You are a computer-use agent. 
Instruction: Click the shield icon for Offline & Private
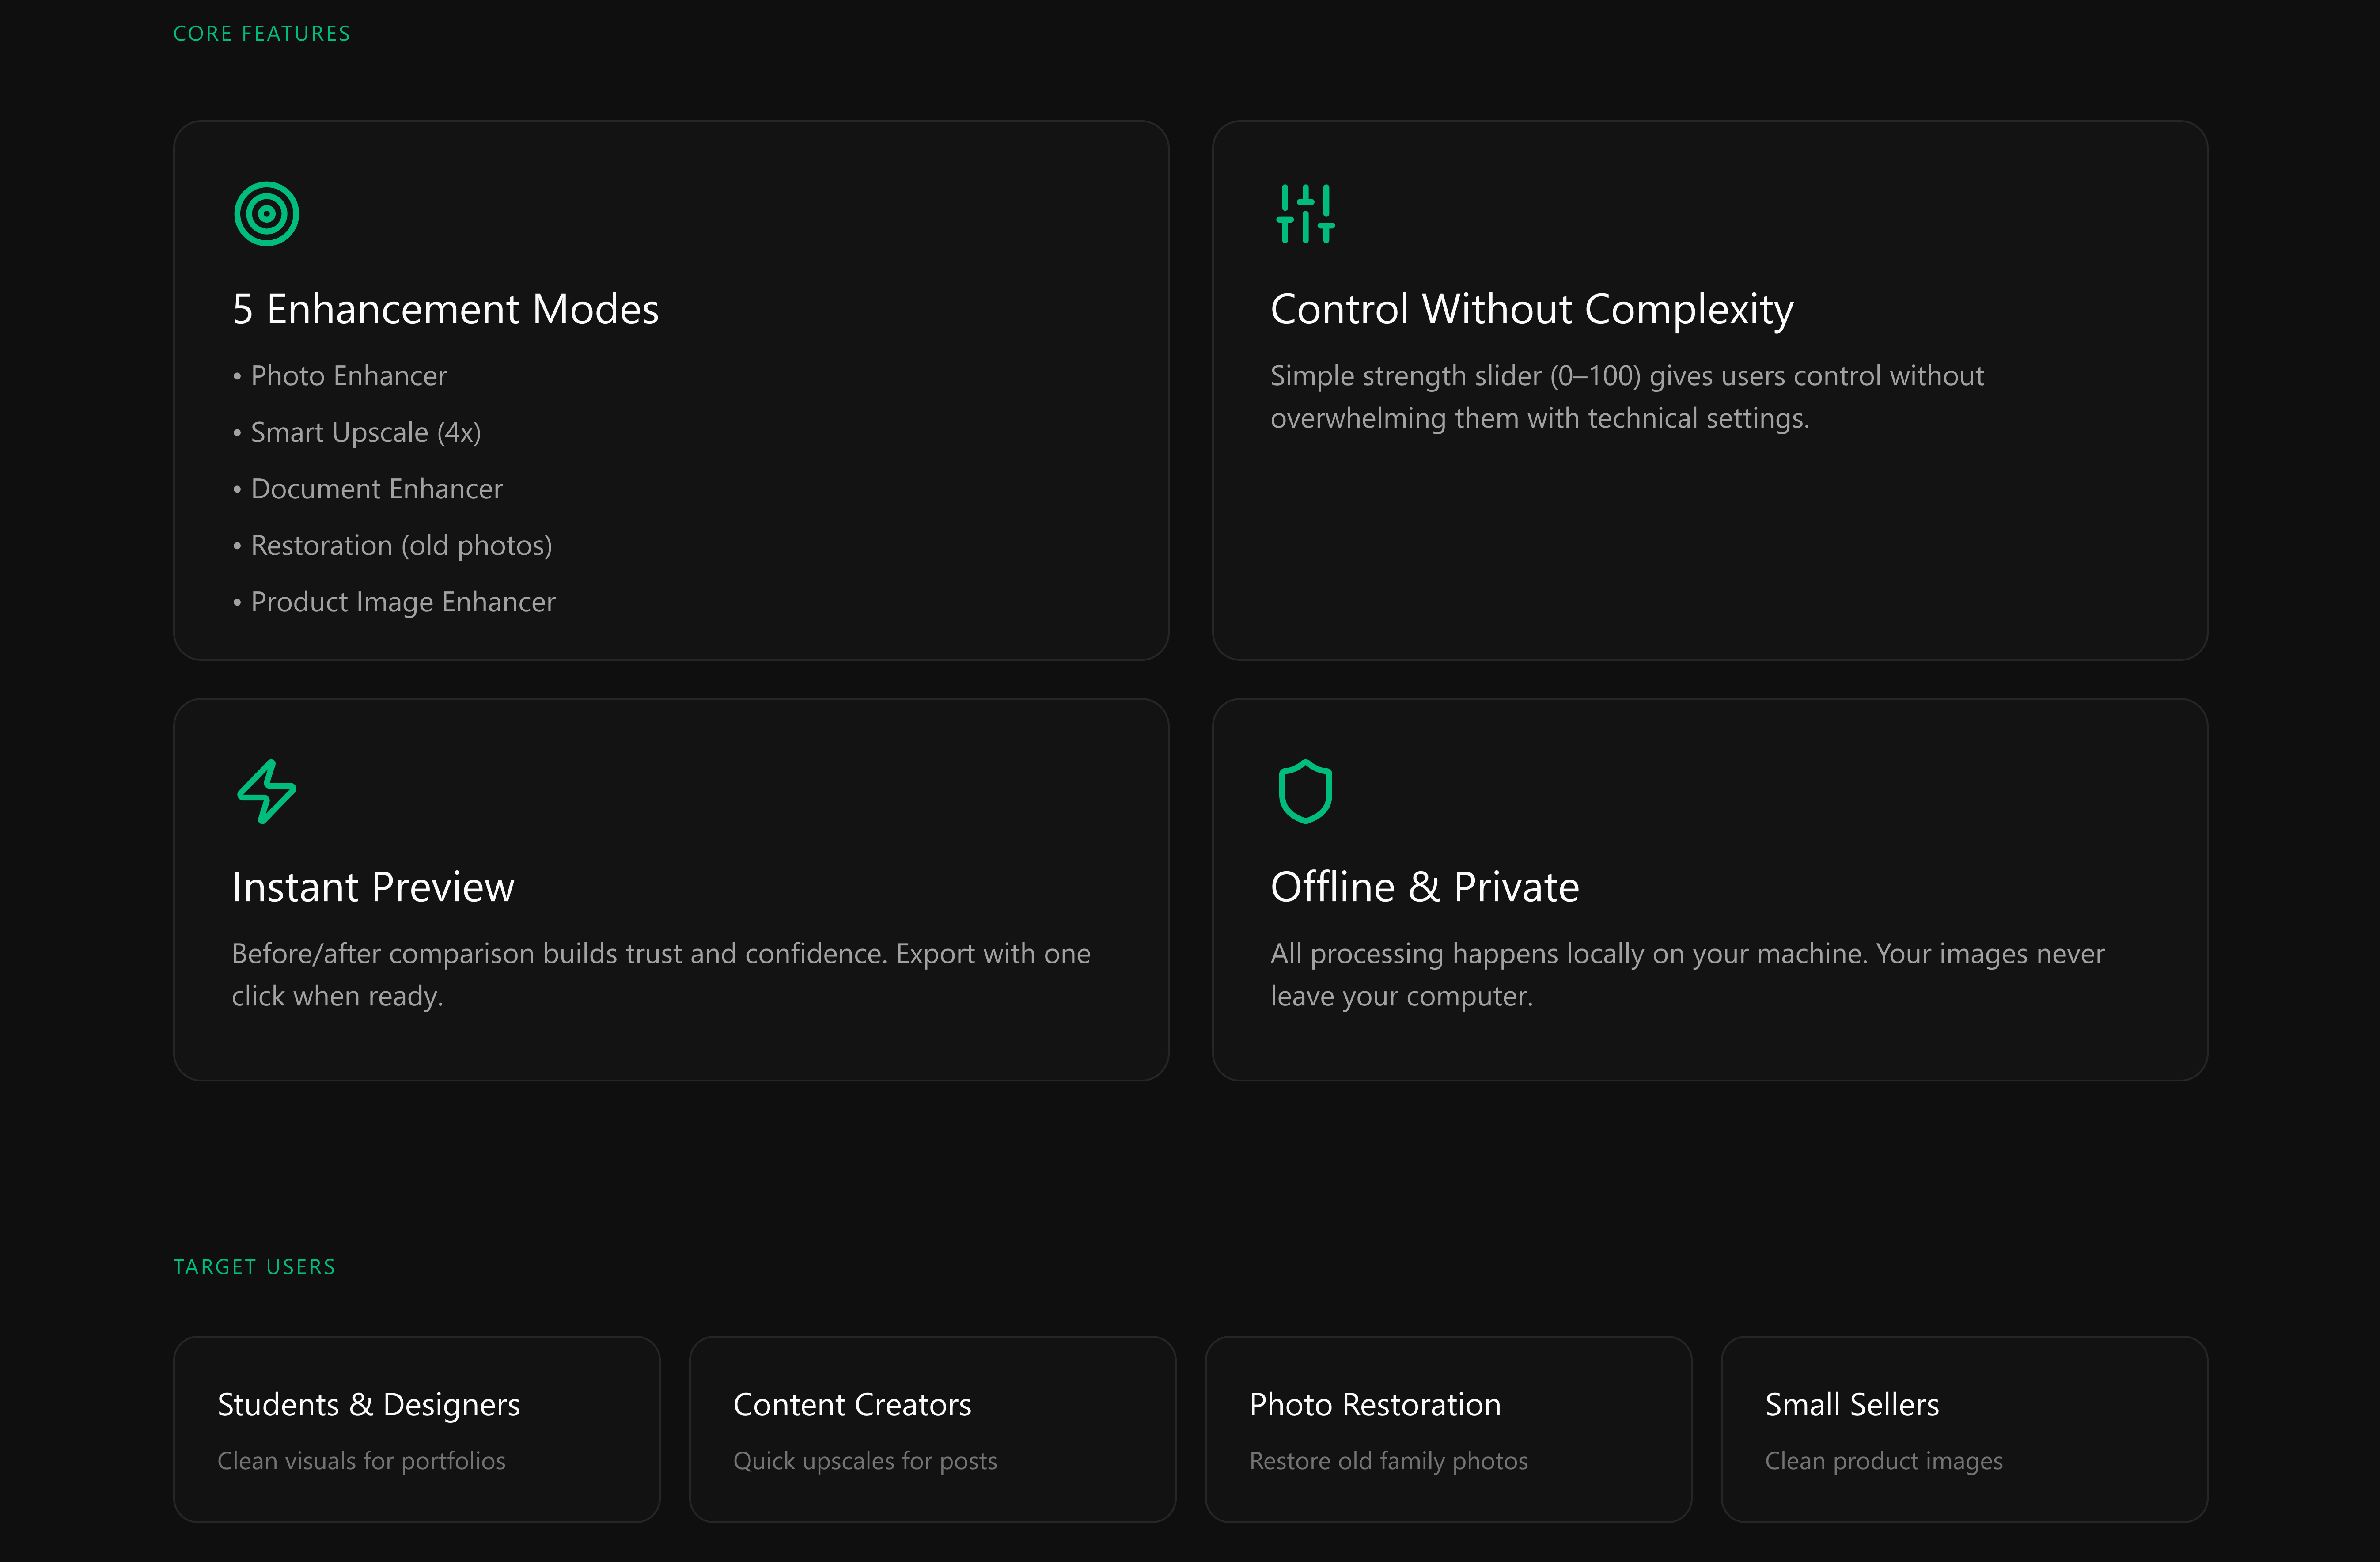pyautogui.click(x=1305, y=791)
